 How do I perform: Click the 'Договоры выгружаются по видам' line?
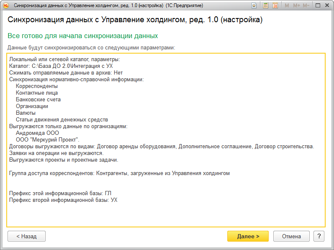(162, 147)
